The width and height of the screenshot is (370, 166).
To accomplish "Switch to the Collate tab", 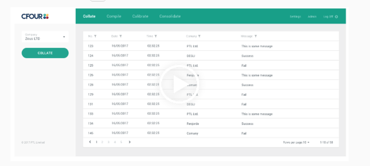I will (89, 16).
